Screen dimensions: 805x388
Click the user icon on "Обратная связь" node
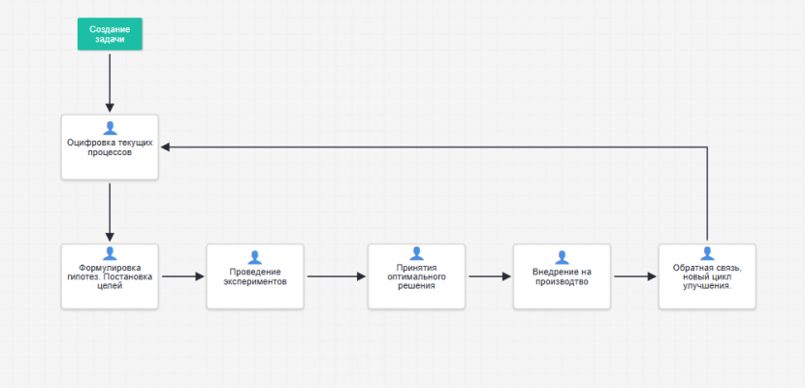coord(707,252)
